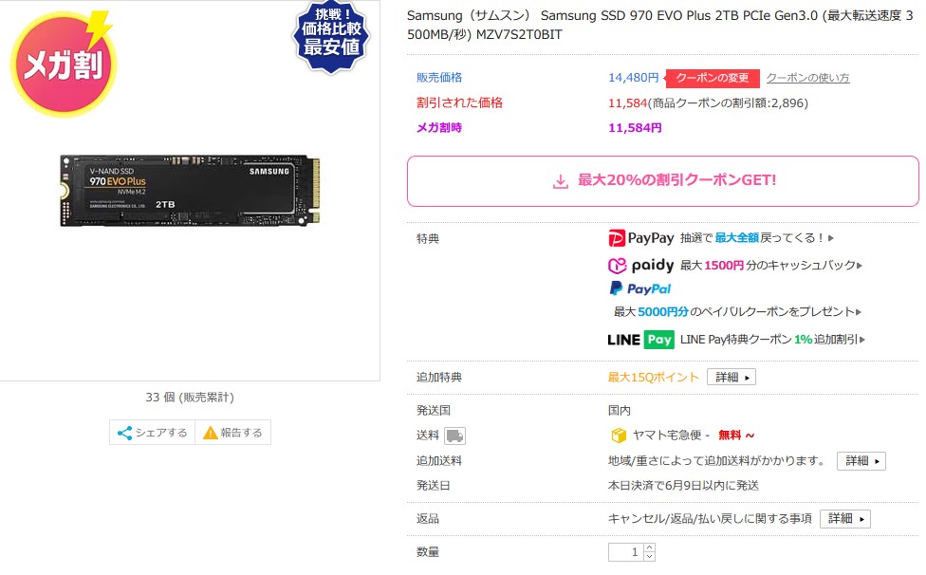
Task: Open 詳細 for 追加送料
Action: point(861,461)
